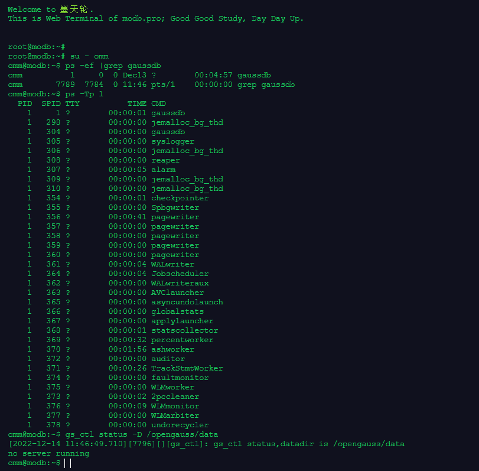Image resolution: width=479 pixels, height=471 pixels.
Task: Click the 'checkpointer' process name
Action: 180,198
